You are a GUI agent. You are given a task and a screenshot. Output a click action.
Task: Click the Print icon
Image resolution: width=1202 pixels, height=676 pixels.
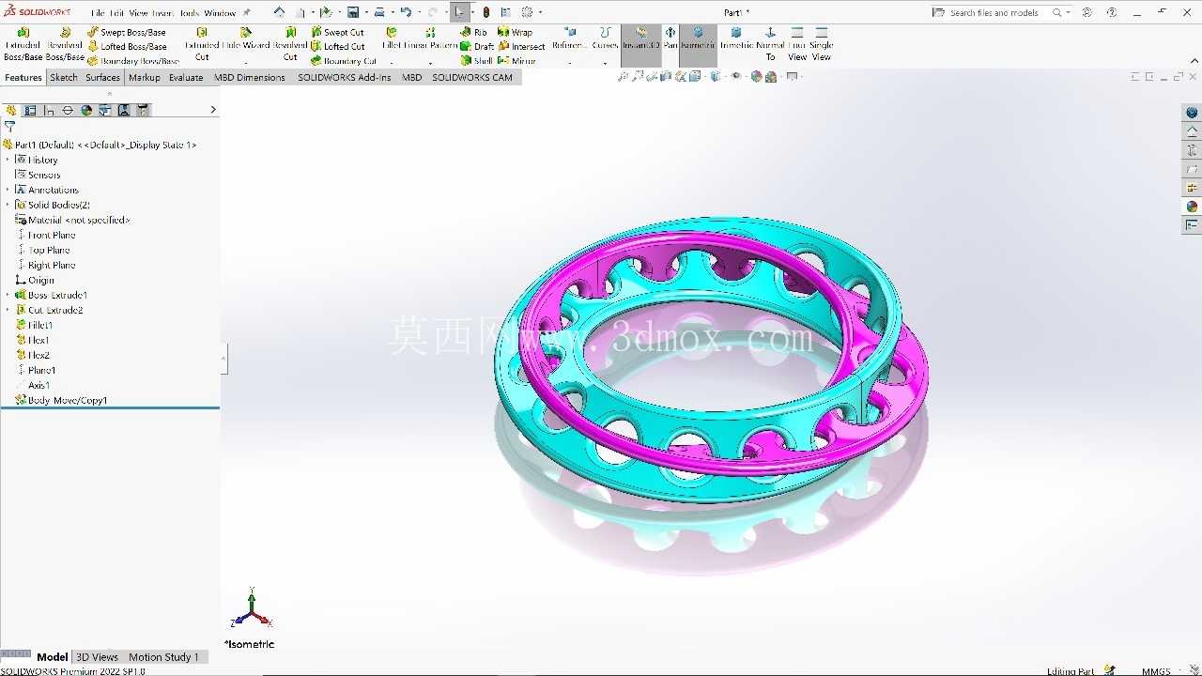coord(379,12)
